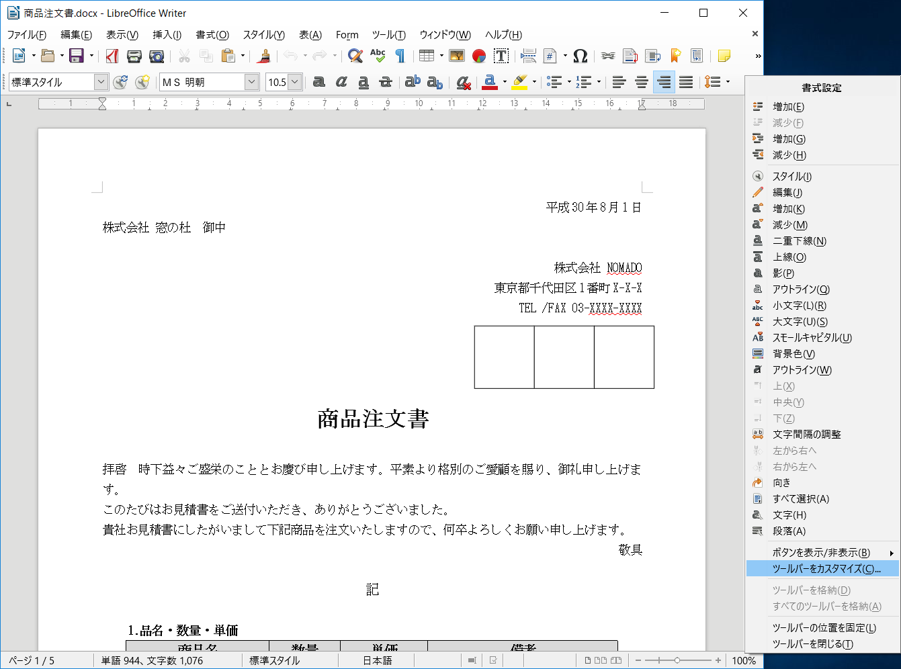Insert a special character (Omega)
The height and width of the screenshot is (669, 901).
click(x=581, y=56)
